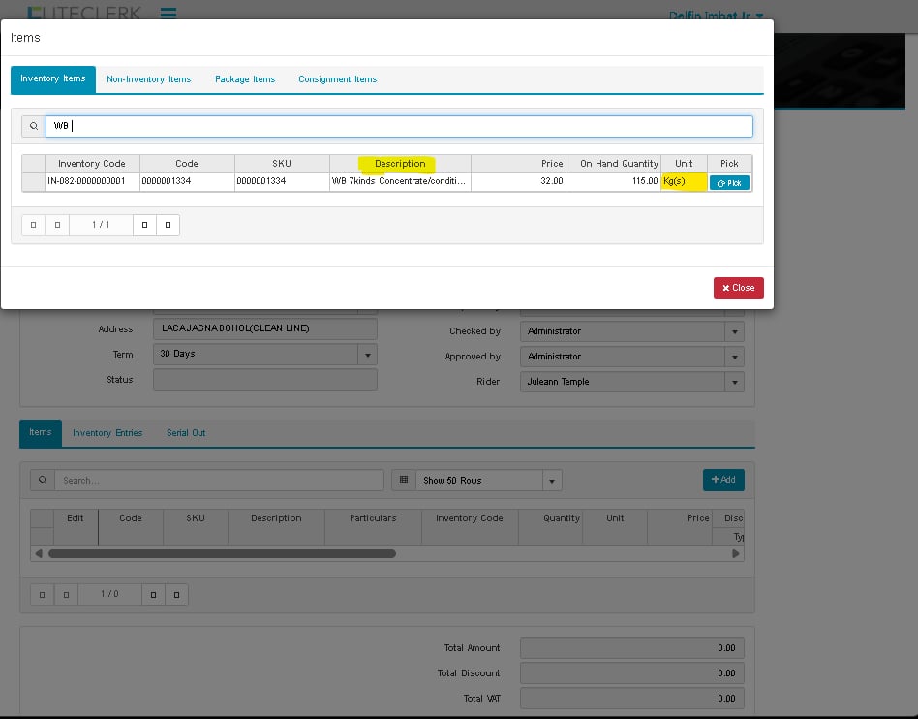Click the Pick button for WB 7kinds Concentrate
The width and height of the screenshot is (918, 719).
pos(729,182)
